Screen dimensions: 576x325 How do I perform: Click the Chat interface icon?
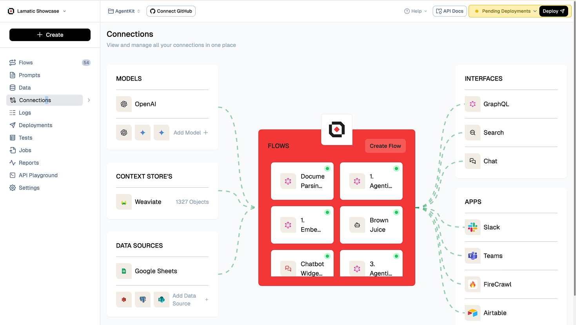pyautogui.click(x=472, y=161)
